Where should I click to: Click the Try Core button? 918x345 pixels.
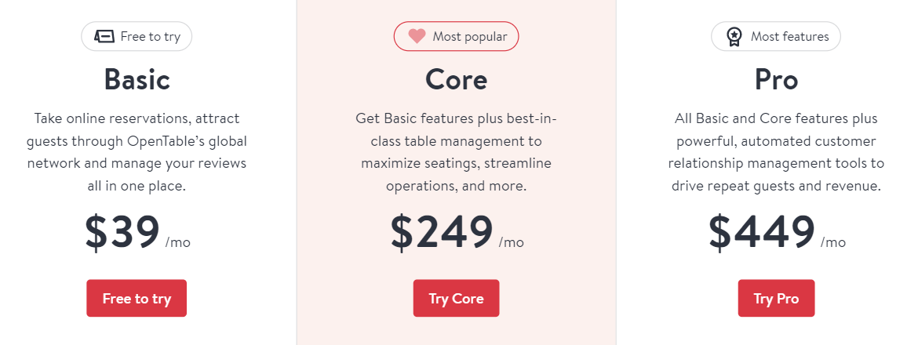456,298
